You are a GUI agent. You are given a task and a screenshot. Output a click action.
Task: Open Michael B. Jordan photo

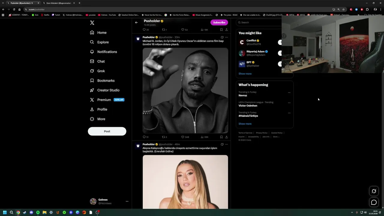(185, 91)
